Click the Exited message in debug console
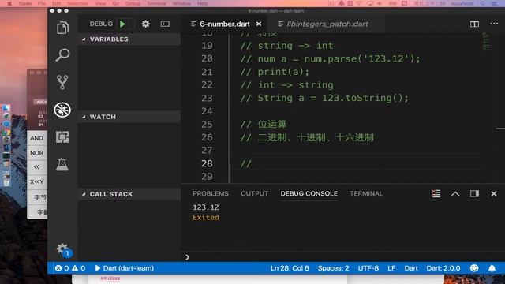505x284 pixels. [206, 217]
